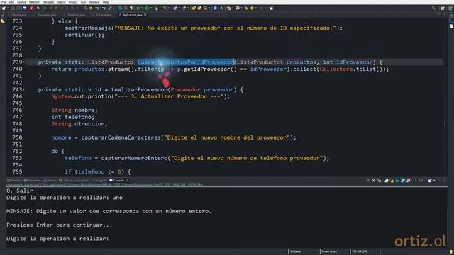This screenshot has height=255, width=454.
Task: Click the Open Perspective icon
Action: (x=443, y=8)
